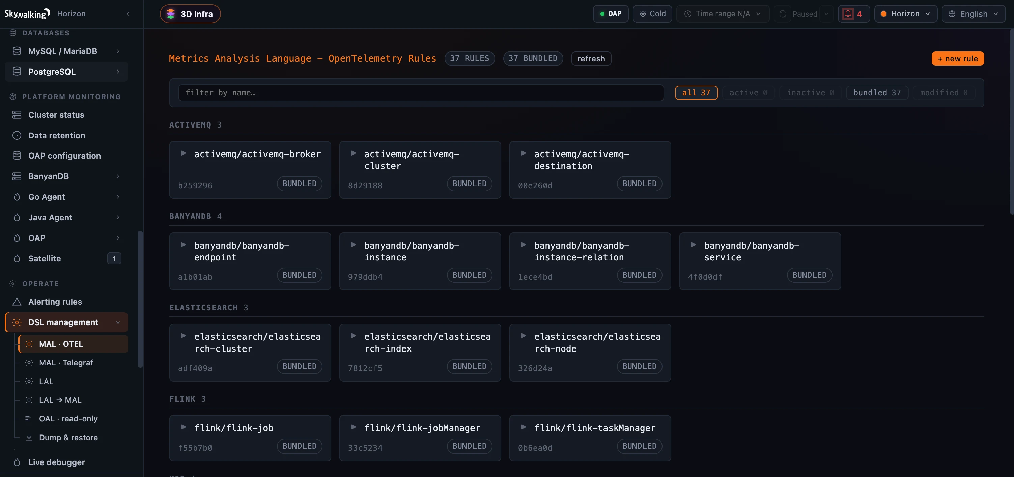Image resolution: width=1014 pixels, height=477 pixels.
Task: Open the Java Agent menu item
Action: coord(66,217)
